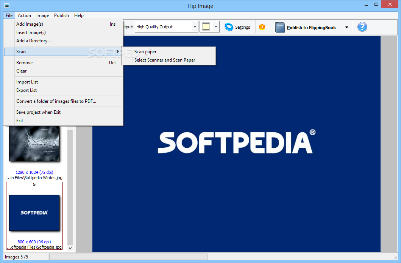Screen dimensions: 401x263
Task: Click the pale yellow color swatch
Action: tap(206, 27)
